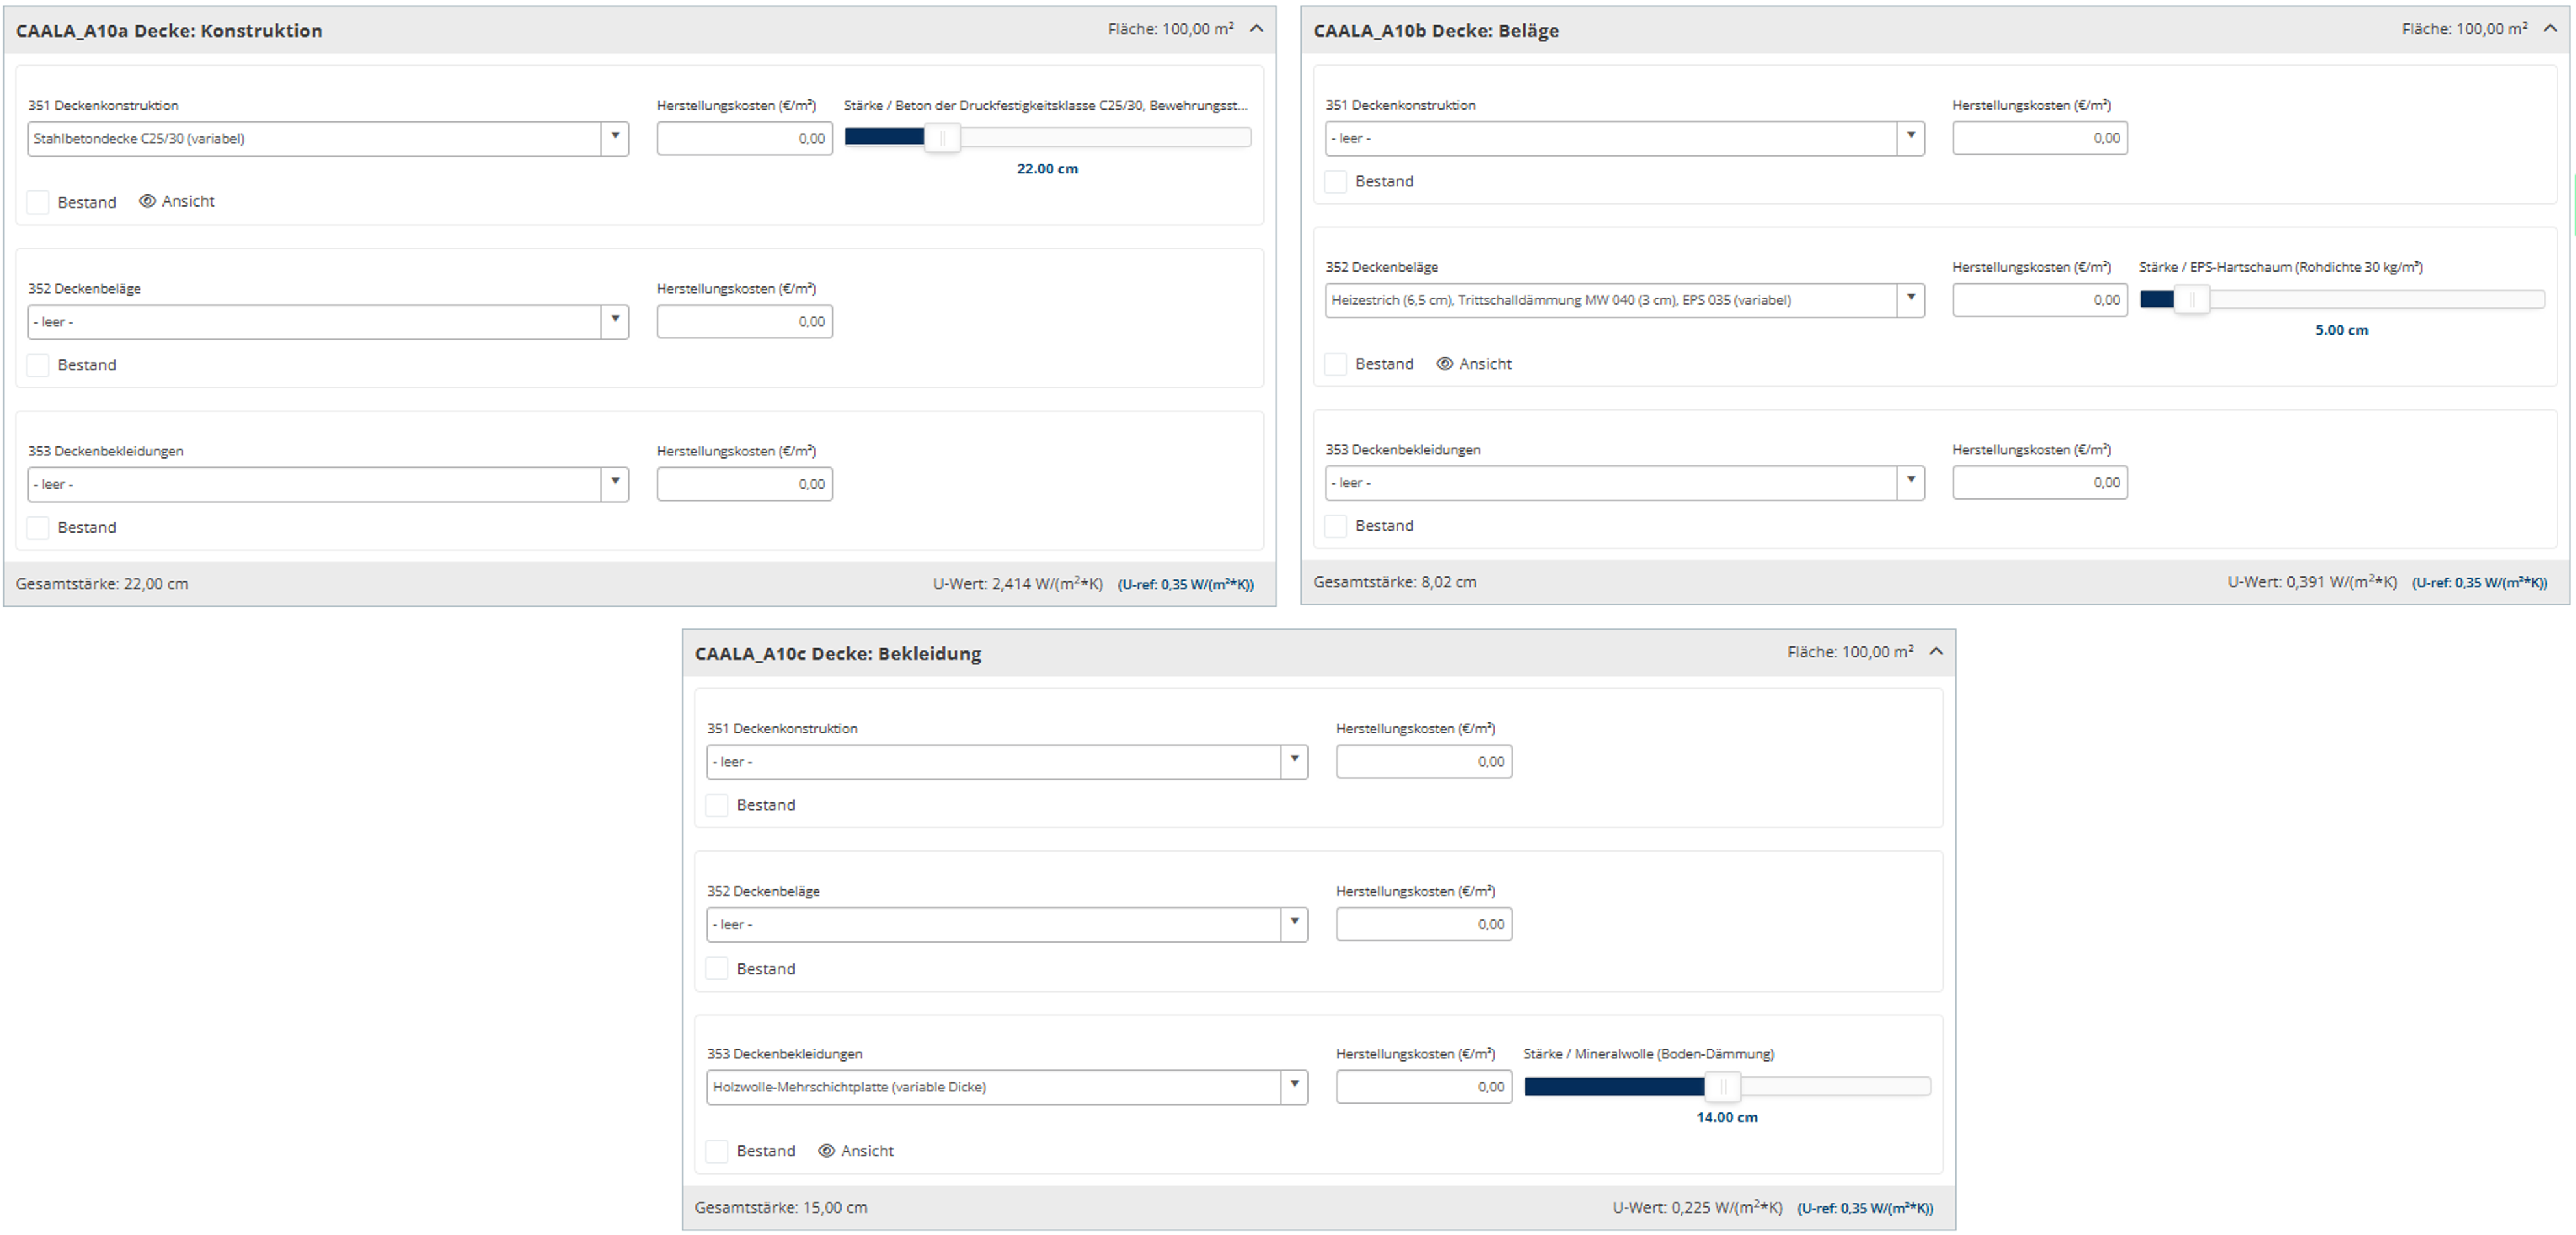The width and height of the screenshot is (2576, 1235).
Task: Click the 22.00 cm concrete thickness slider handle
Action: pyautogui.click(x=942, y=138)
